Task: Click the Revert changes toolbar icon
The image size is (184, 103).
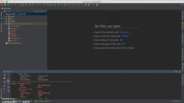Action: pyautogui.click(x=82, y=5)
